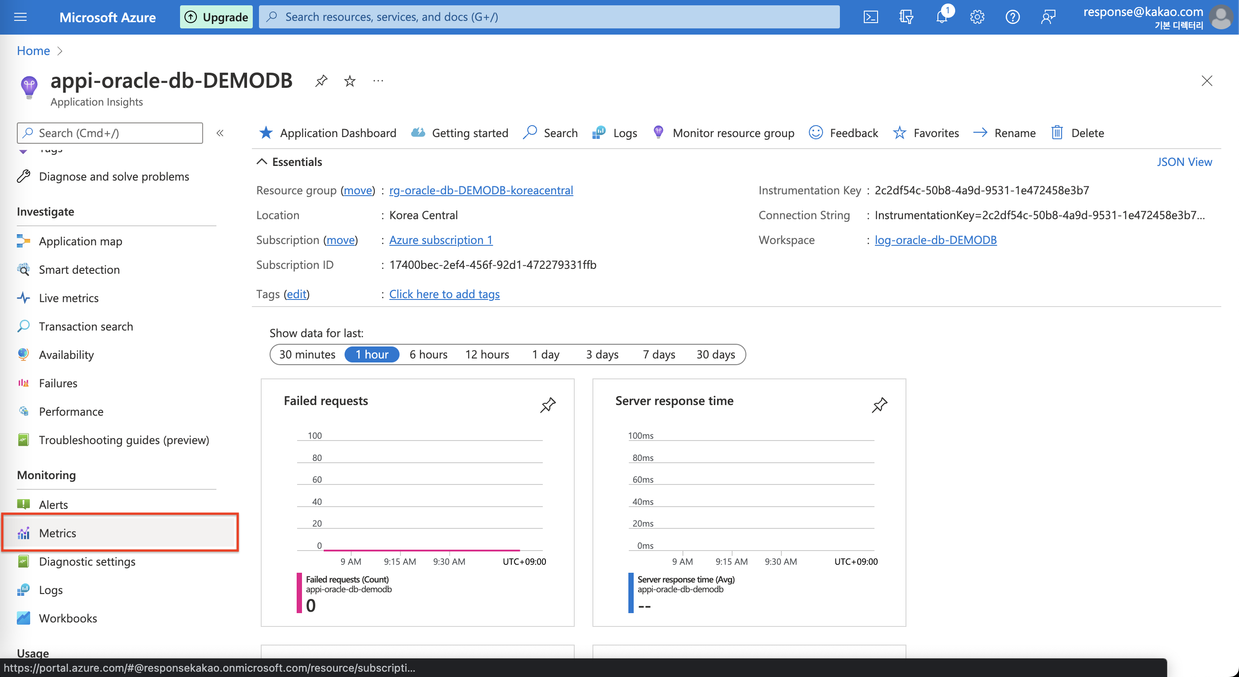Click the Availability icon
This screenshot has height=677, width=1239.
point(24,354)
